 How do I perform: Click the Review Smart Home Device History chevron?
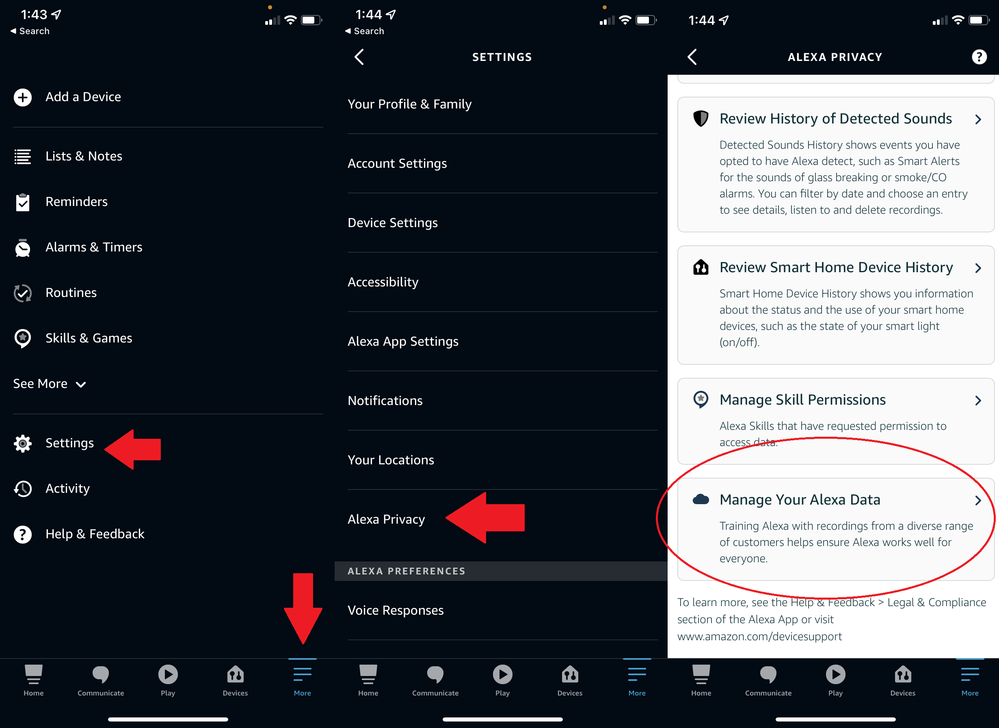coord(979,267)
